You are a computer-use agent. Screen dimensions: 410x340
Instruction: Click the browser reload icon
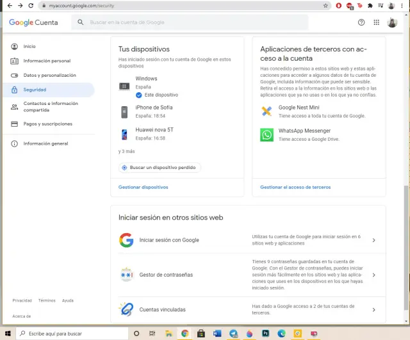[31, 5]
